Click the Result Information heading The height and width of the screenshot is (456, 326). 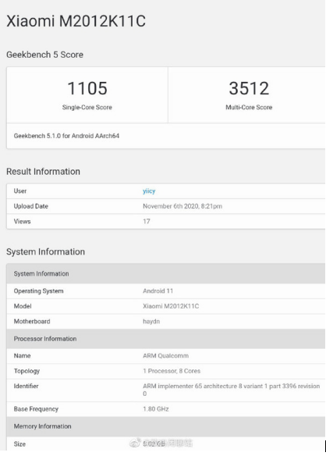[x=44, y=172]
